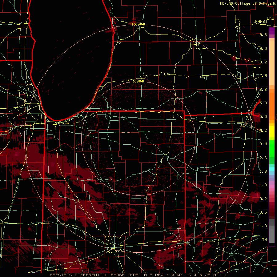Click the 2.6 value on color scale
Image resolution: width=277 pixels, height=277 pixels.
(x=263, y=158)
